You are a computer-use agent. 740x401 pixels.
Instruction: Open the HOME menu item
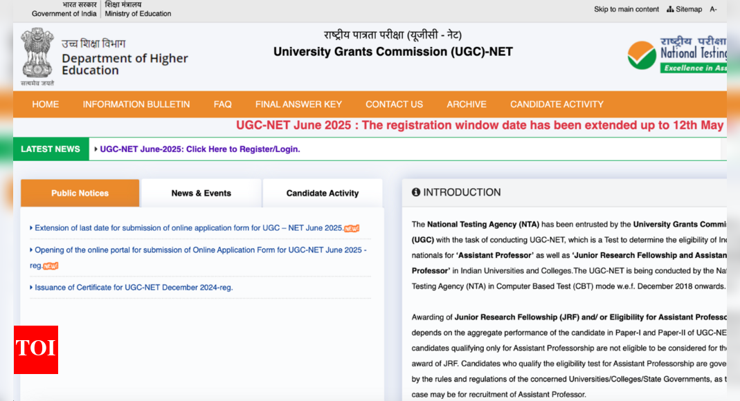(x=46, y=104)
